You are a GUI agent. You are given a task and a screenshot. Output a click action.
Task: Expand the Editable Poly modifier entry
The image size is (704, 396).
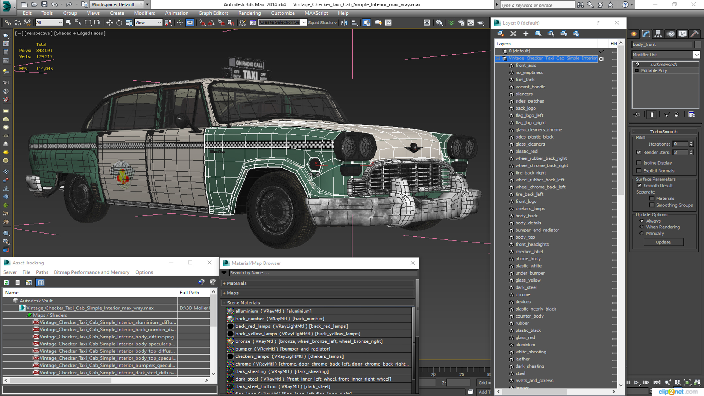click(x=637, y=70)
